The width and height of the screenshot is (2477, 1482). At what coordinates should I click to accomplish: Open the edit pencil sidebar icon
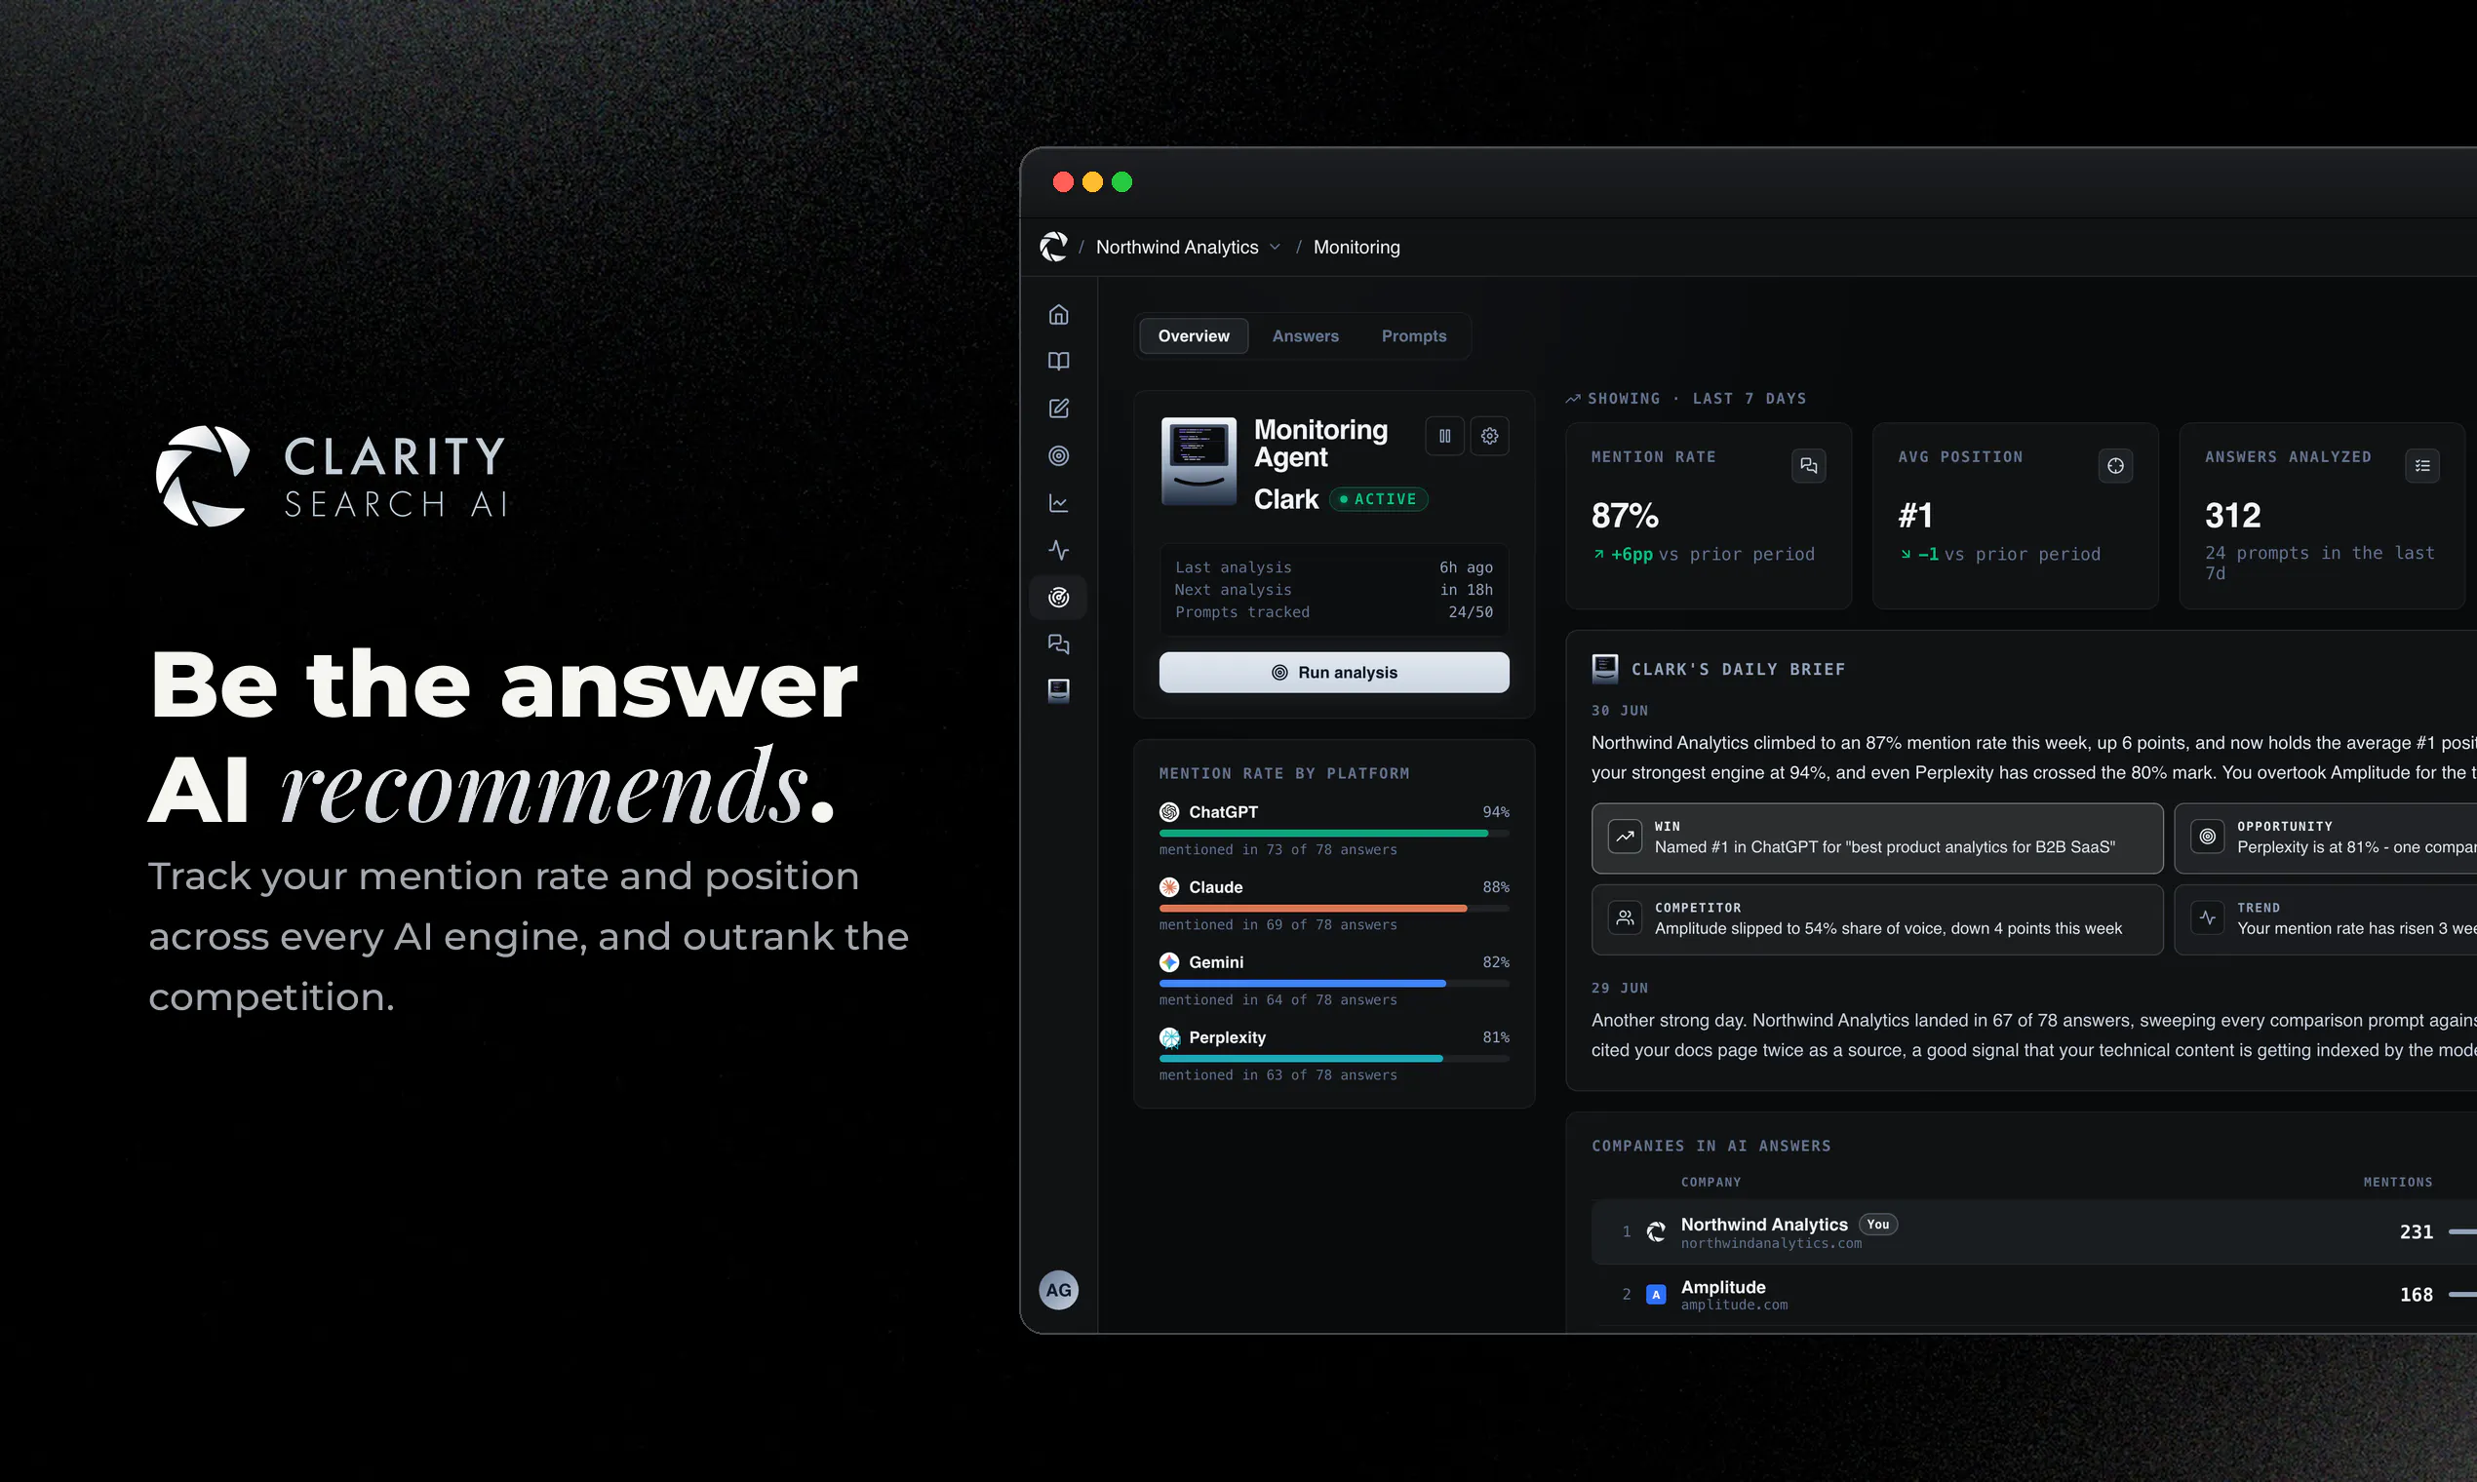1059,409
